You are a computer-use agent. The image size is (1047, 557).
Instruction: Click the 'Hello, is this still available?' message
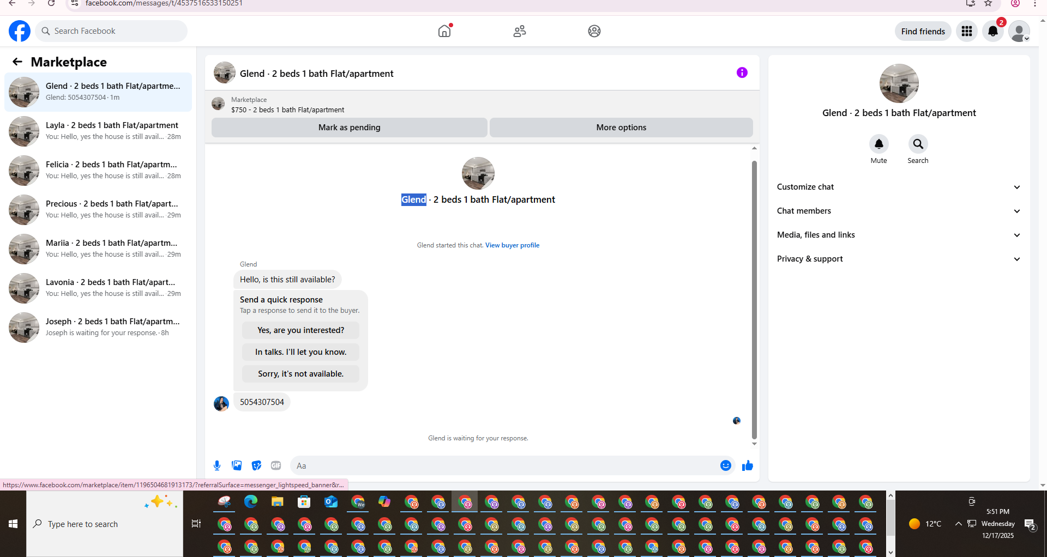(287, 280)
